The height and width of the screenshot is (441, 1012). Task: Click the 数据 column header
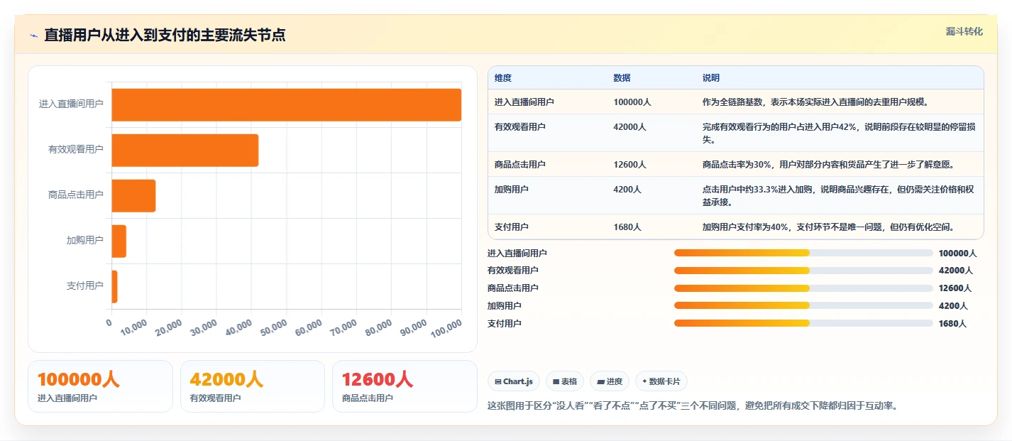pyautogui.click(x=622, y=78)
